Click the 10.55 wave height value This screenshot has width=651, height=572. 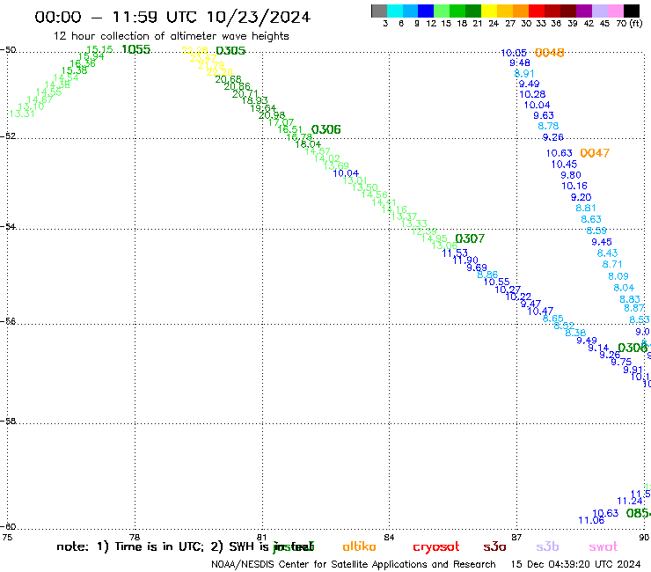(496, 282)
